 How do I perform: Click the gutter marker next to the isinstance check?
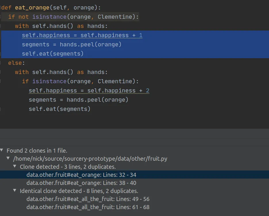pyautogui.click(x=1, y=17)
